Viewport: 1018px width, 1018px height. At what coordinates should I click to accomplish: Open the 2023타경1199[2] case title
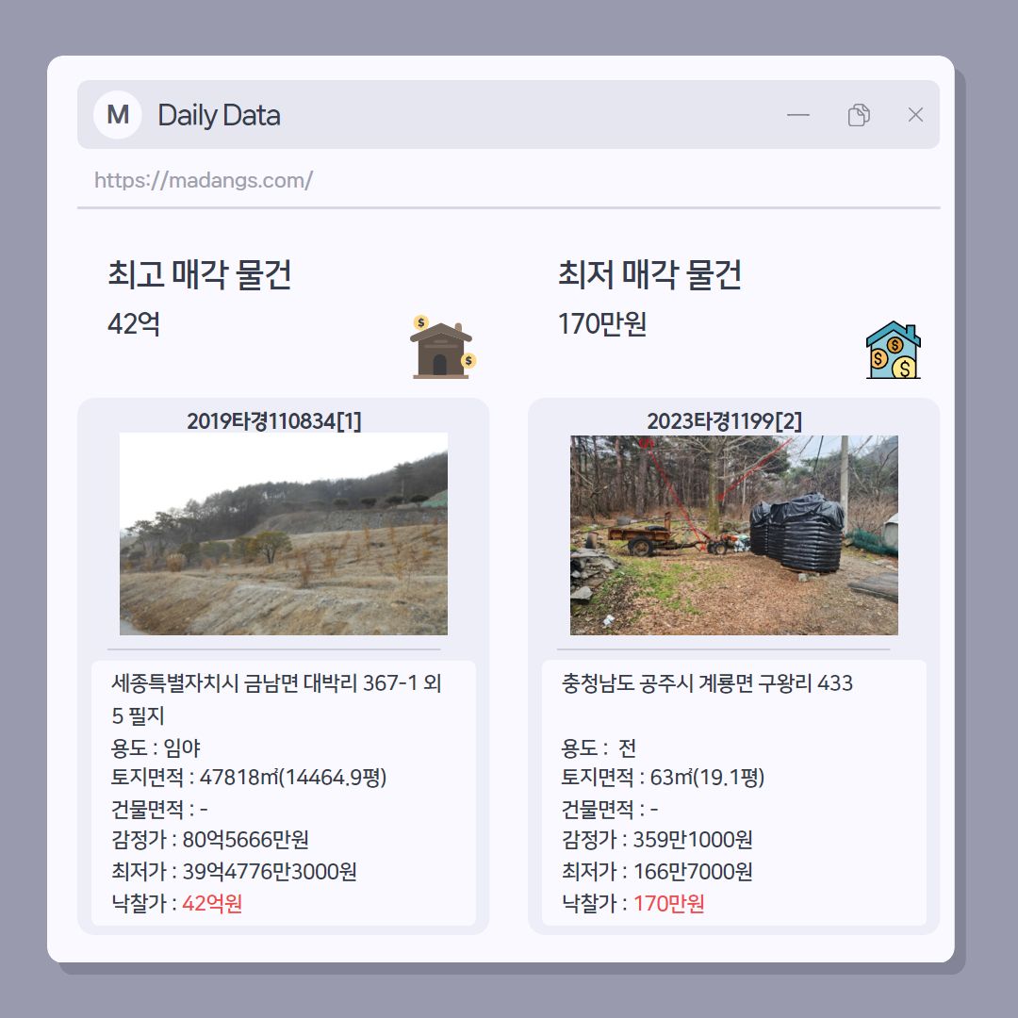pyautogui.click(x=725, y=421)
